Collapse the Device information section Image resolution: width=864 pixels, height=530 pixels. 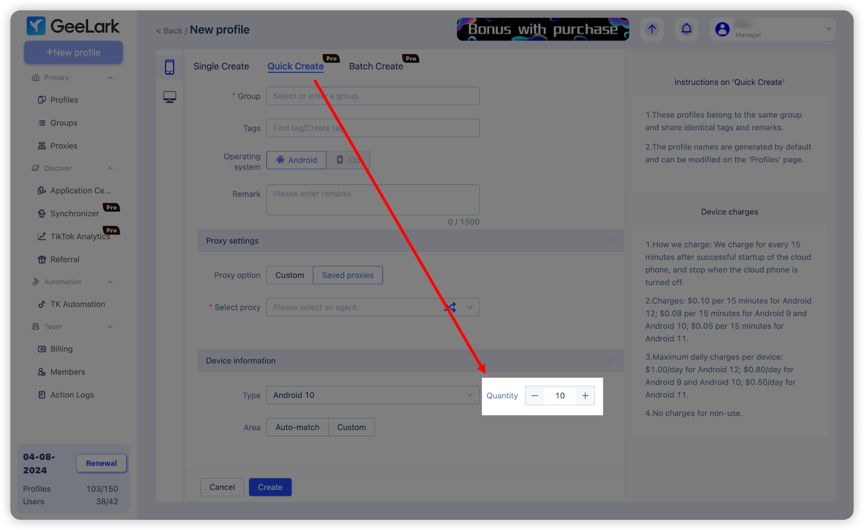pyautogui.click(x=611, y=361)
